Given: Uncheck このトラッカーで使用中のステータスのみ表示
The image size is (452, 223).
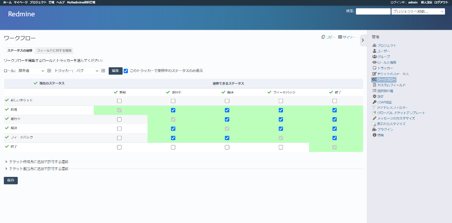Looking at the screenshot, I should point(125,71).
